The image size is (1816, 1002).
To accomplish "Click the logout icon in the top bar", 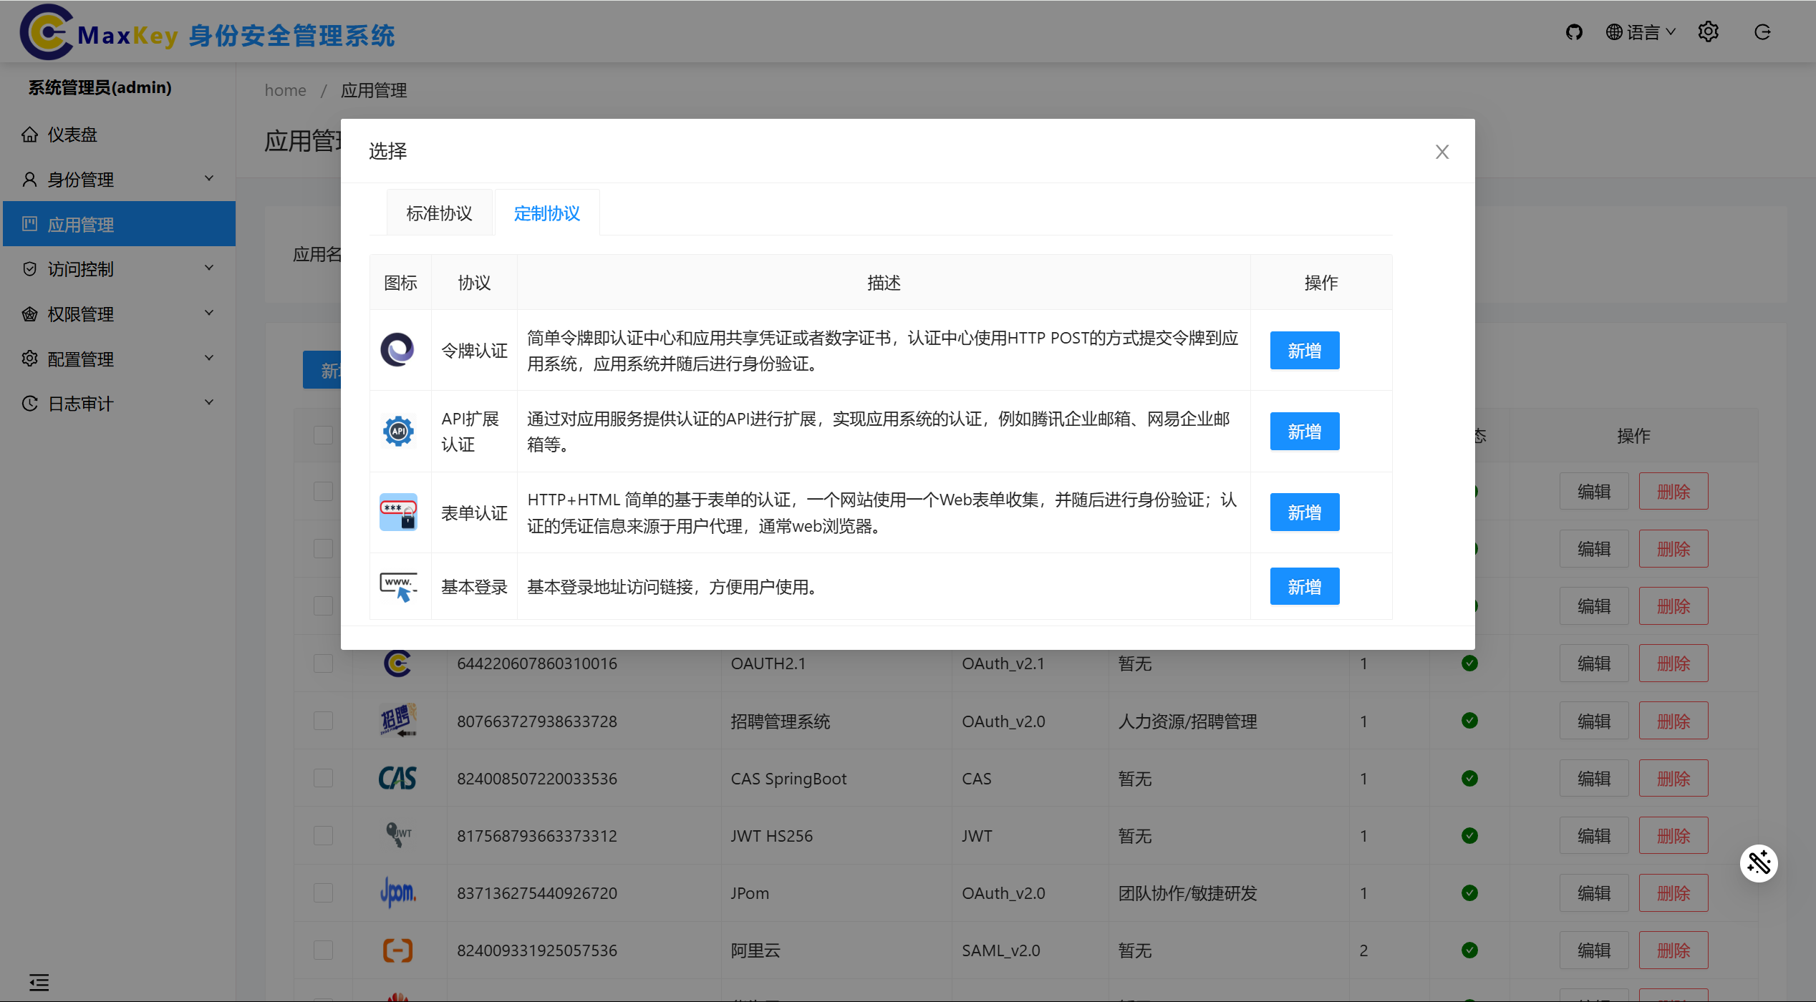I will coord(1762,31).
